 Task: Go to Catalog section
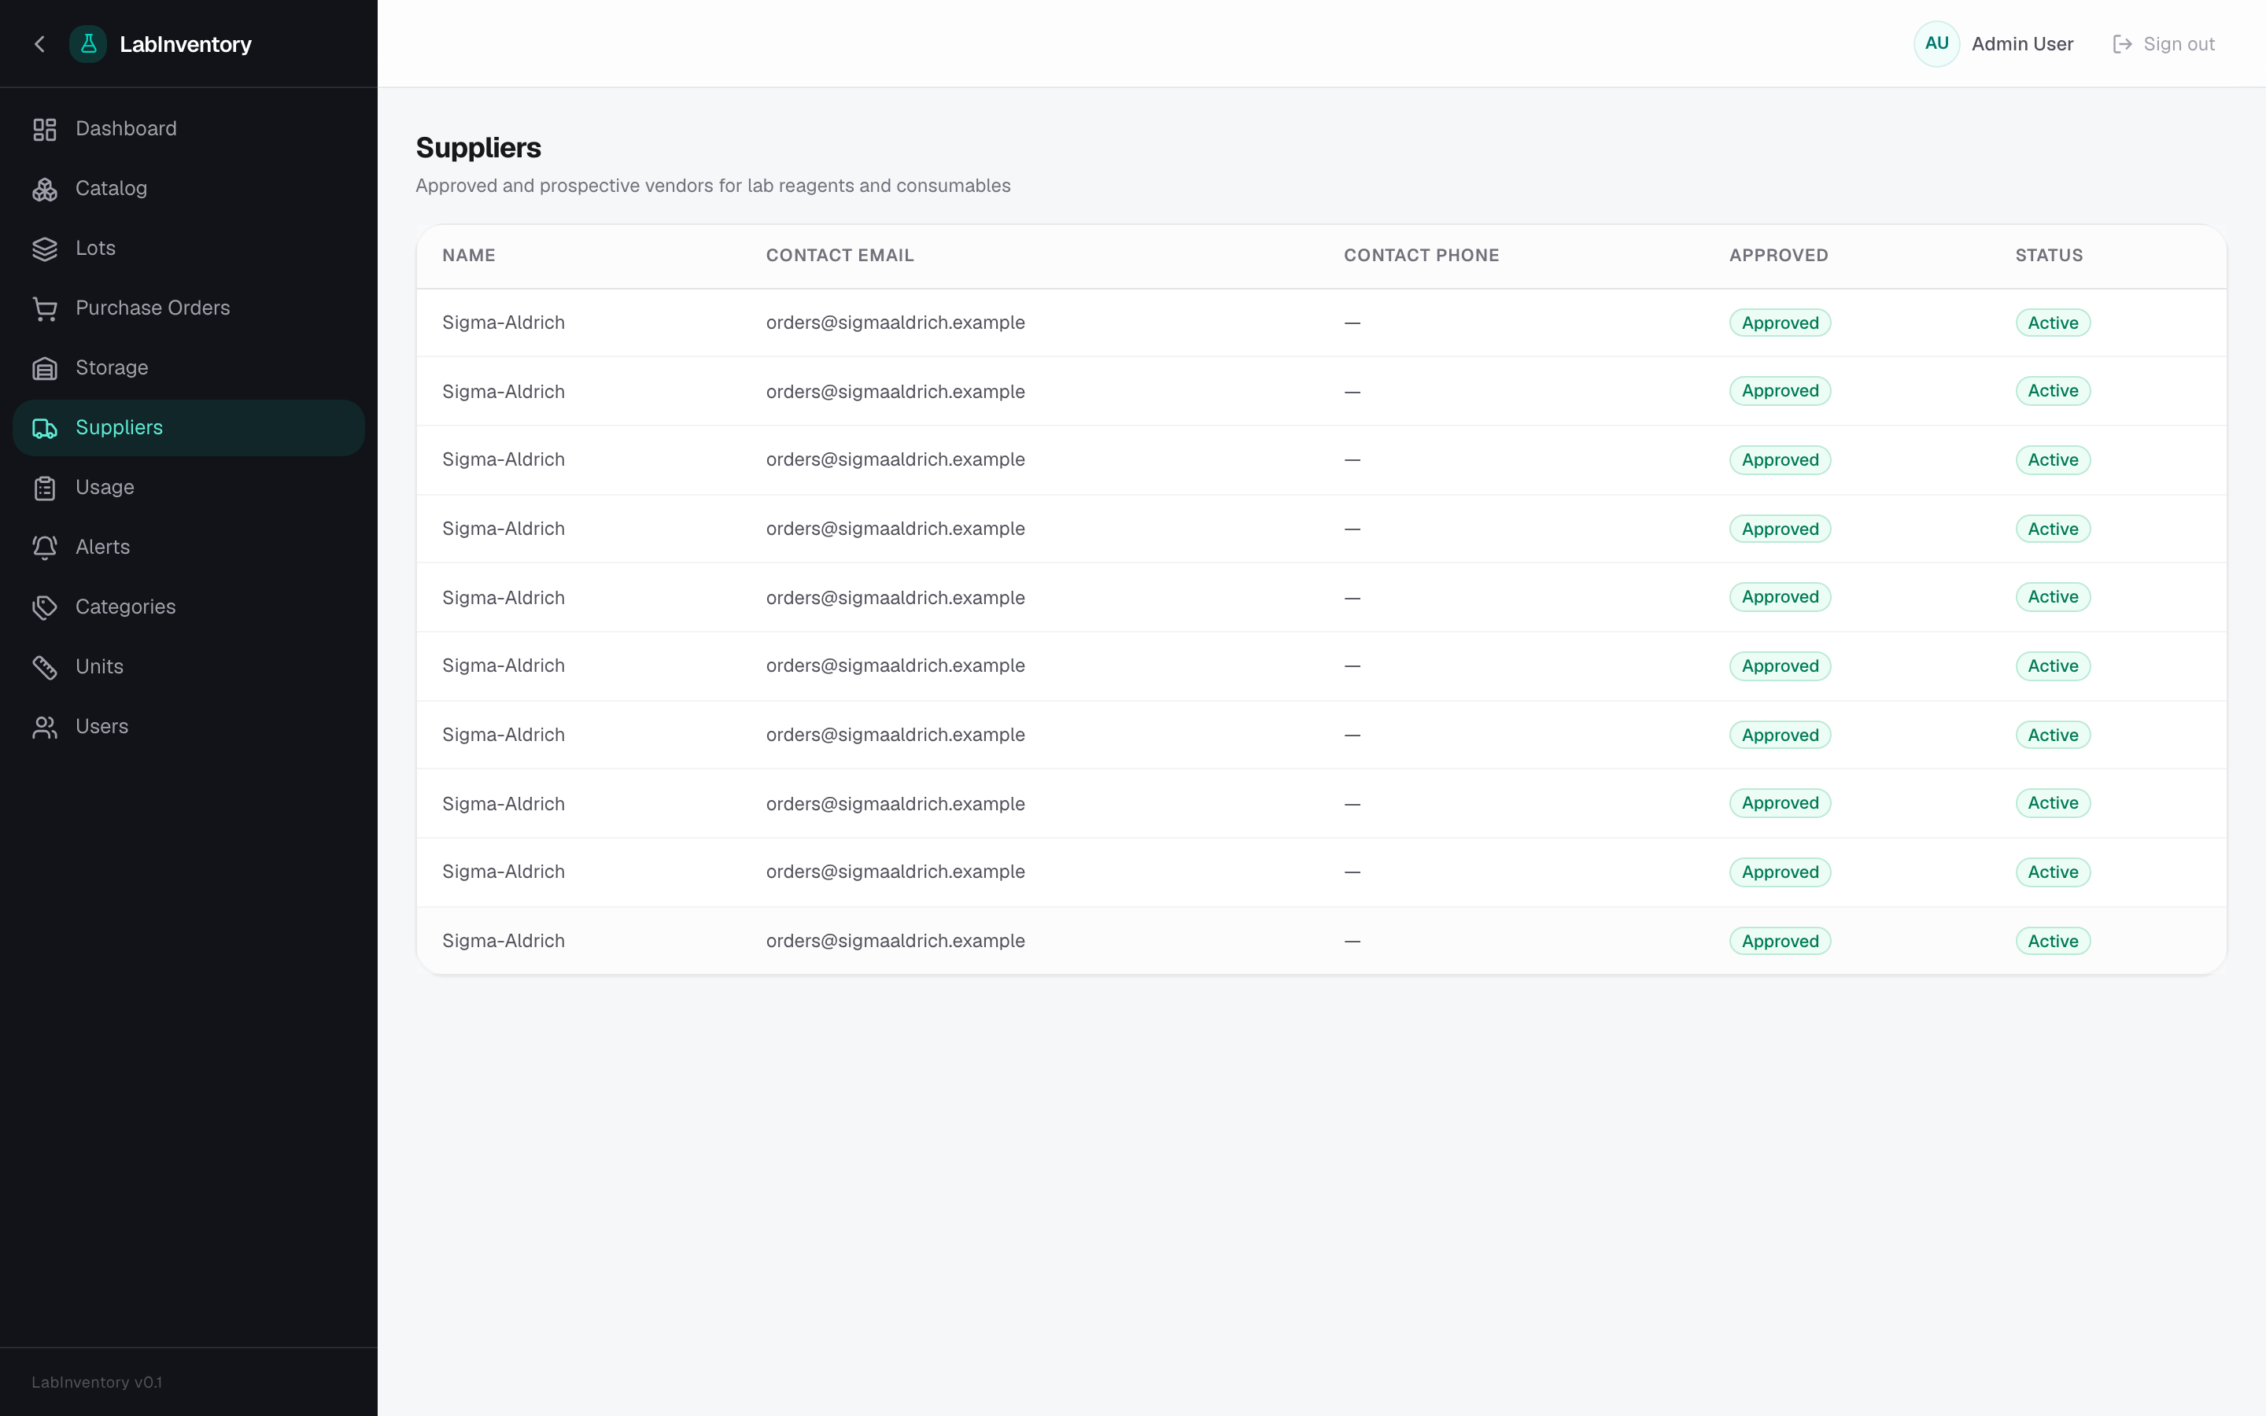(188, 189)
